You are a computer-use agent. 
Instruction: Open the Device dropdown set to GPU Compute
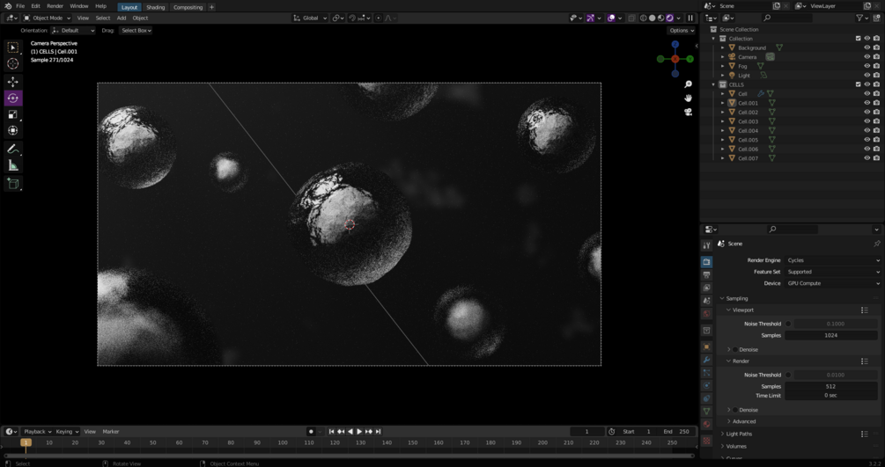click(x=832, y=283)
